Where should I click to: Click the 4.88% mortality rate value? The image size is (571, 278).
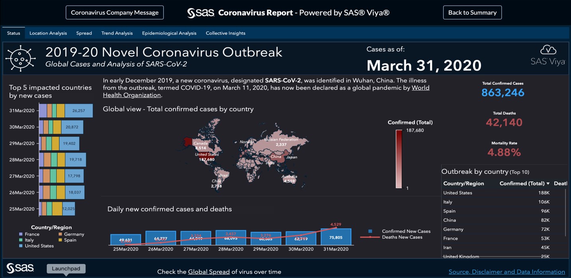(x=504, y=152)
